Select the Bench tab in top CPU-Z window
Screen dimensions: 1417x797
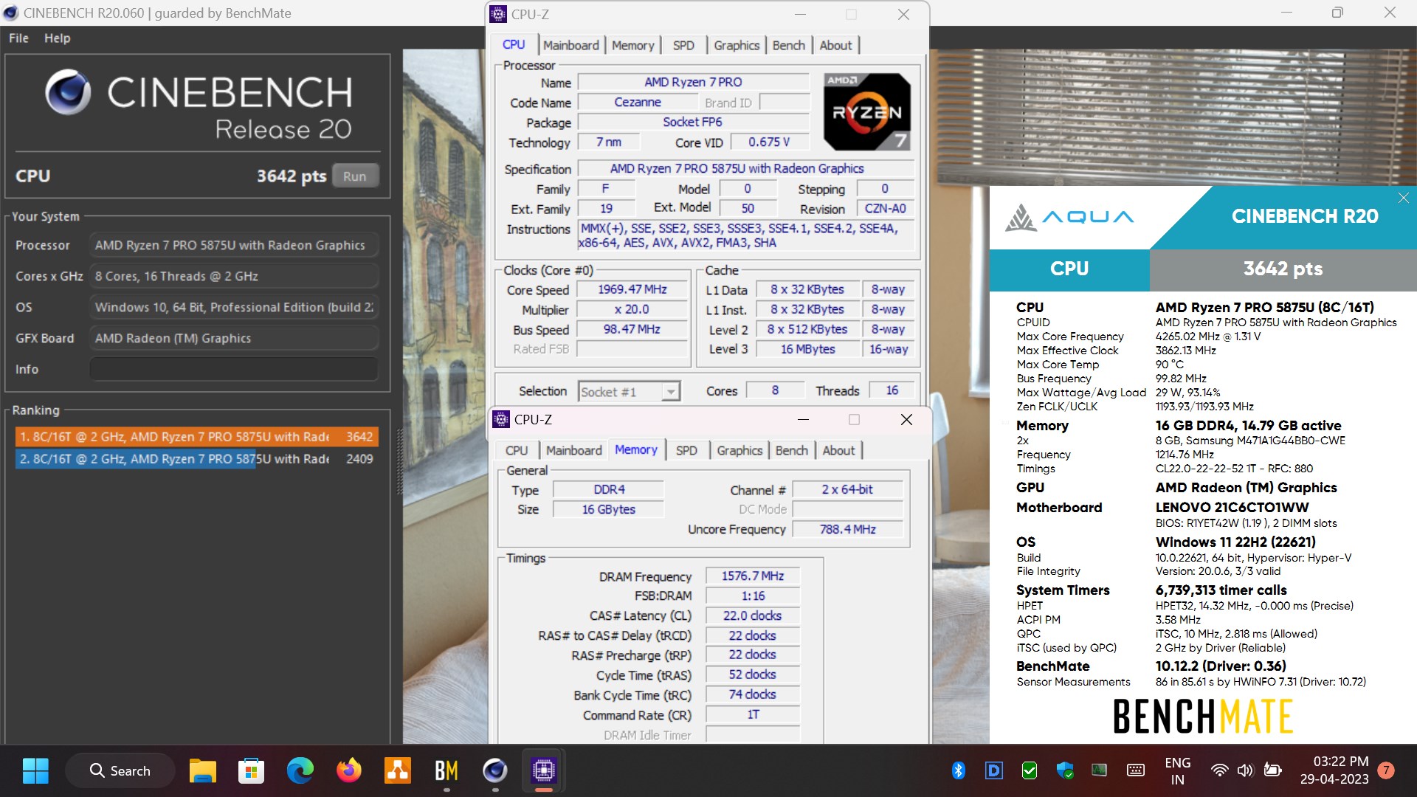click(788, 45)
